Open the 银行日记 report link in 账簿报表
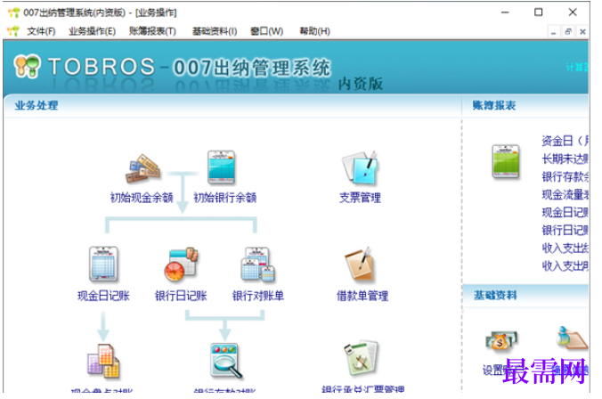Image resolution: width=602 pixels, height=399 pixels. coord(565,231)
